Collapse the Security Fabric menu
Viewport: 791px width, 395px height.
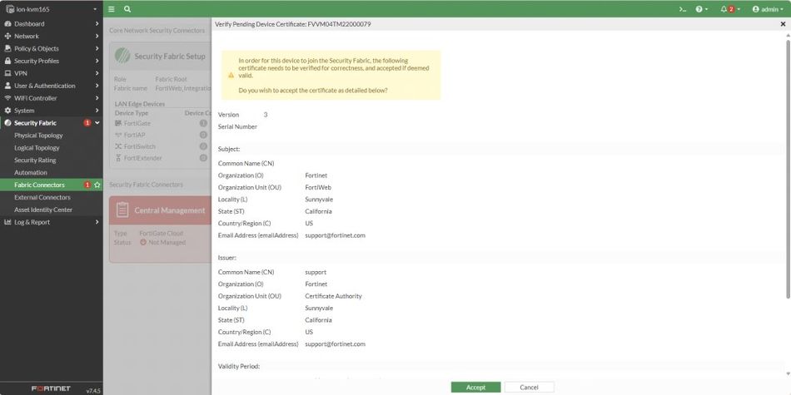click(x=52, y=123)
